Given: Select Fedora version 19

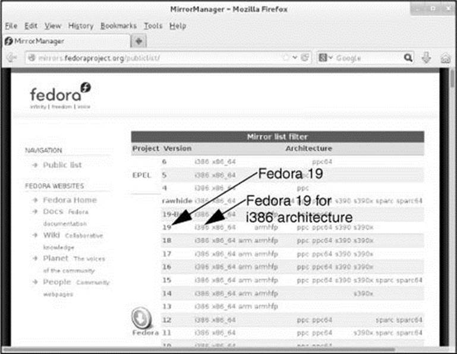Looking at the screenshot, I should pos(167,227).
